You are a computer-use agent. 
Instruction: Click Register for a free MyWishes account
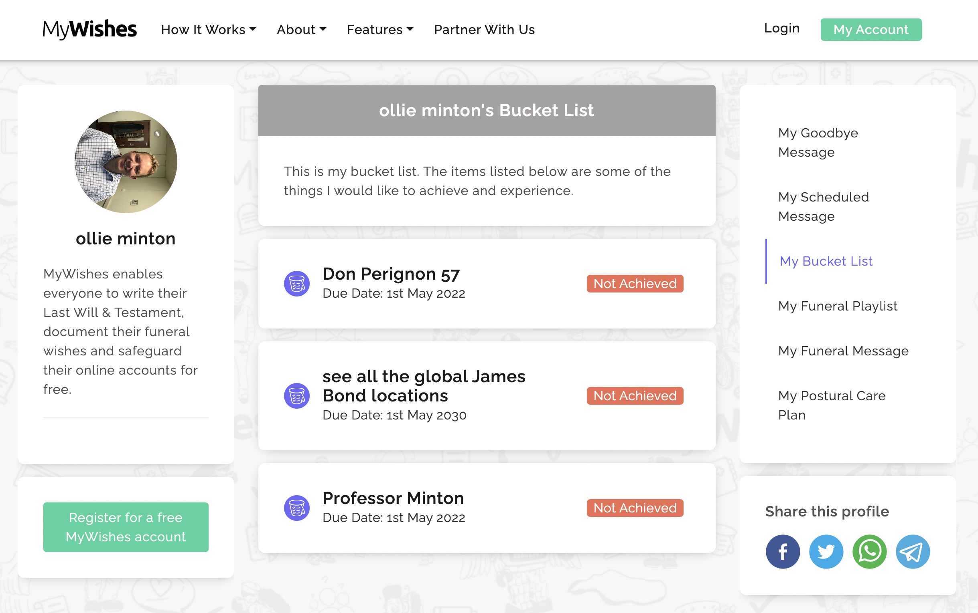[126, 526]
